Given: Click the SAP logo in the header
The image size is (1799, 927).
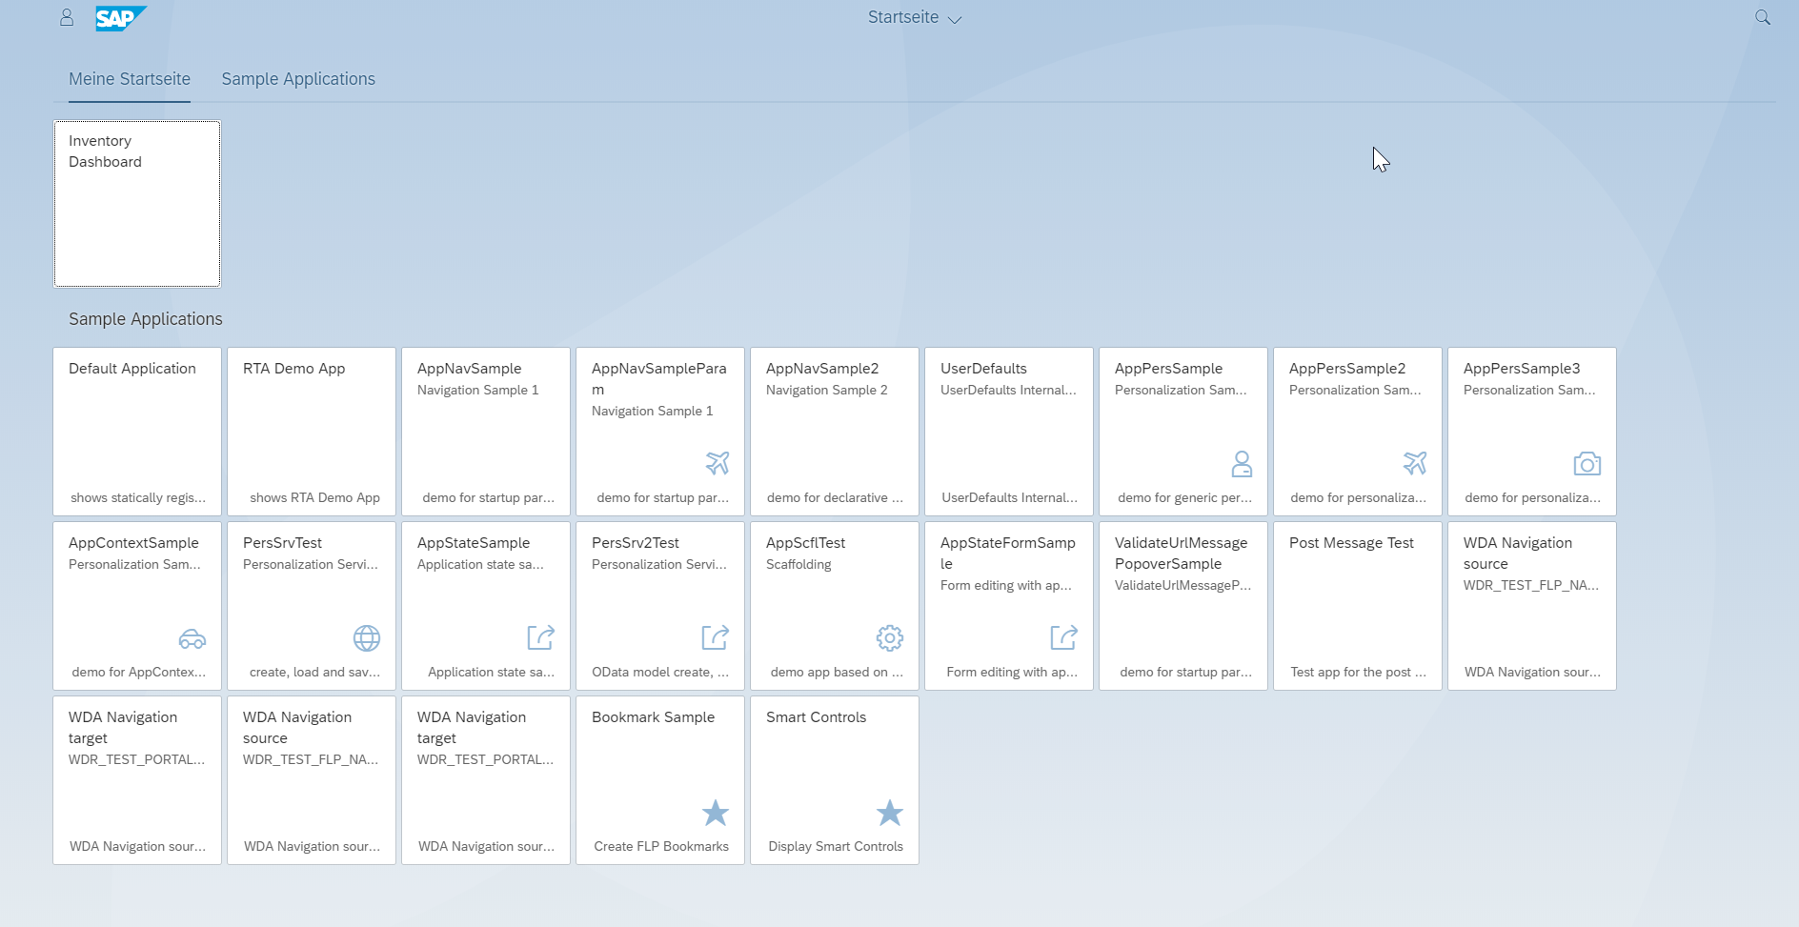Looking at the screenshot, I should [x=120, y=17].
